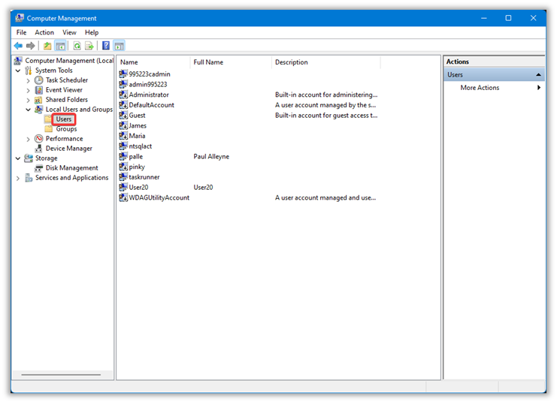
Task: Click the tree pane horizontal scrollbar
Action: click(60, 374)
